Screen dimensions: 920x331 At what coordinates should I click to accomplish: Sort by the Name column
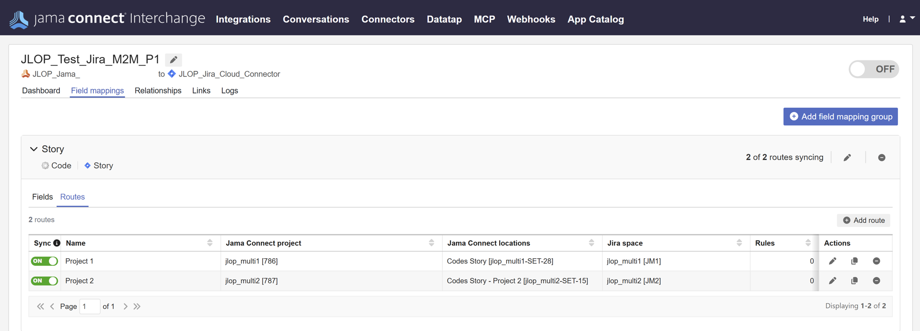tap(210, 243)
